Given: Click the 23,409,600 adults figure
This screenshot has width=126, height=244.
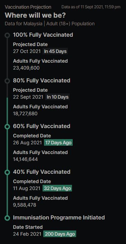Looking at the screenshot, I should click(26, 68).
